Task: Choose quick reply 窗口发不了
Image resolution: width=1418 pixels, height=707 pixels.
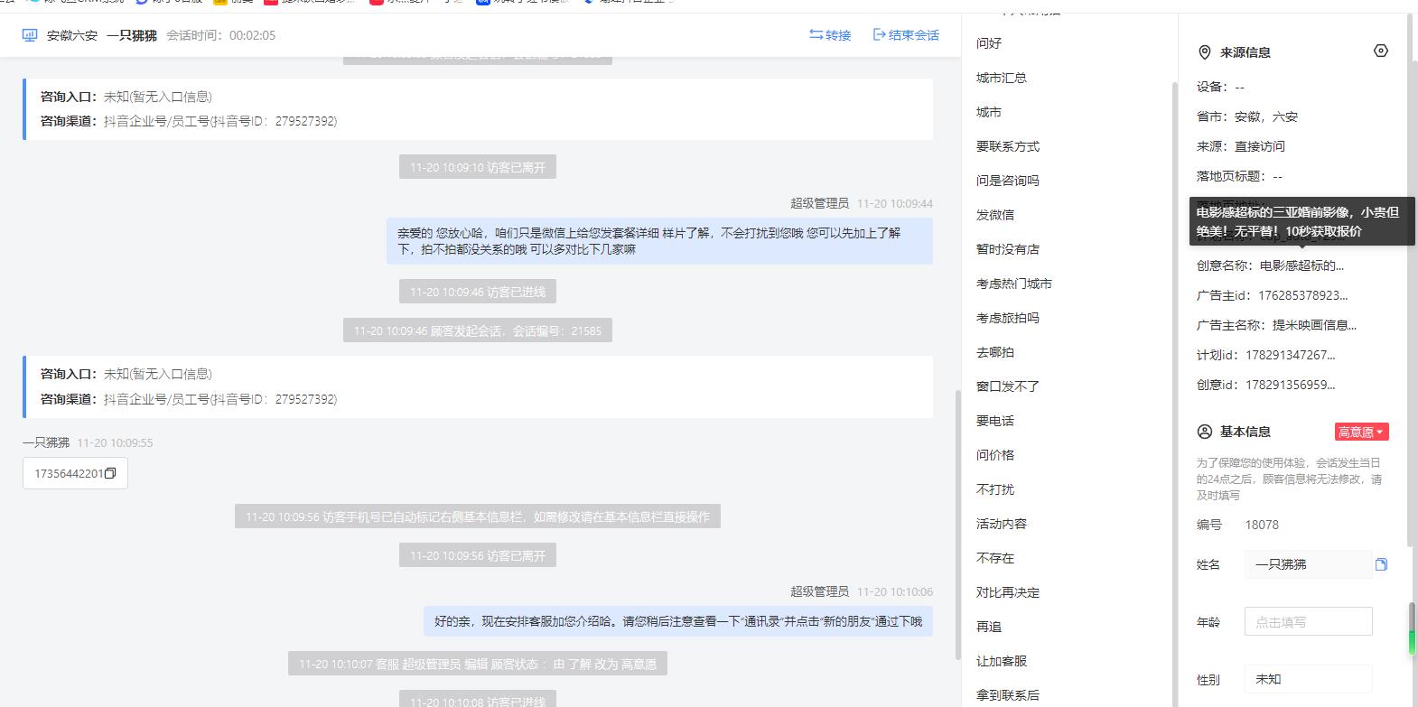Action: point(1008,386)
